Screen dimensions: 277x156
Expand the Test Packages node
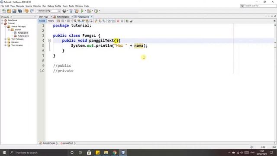click(6, 39)
